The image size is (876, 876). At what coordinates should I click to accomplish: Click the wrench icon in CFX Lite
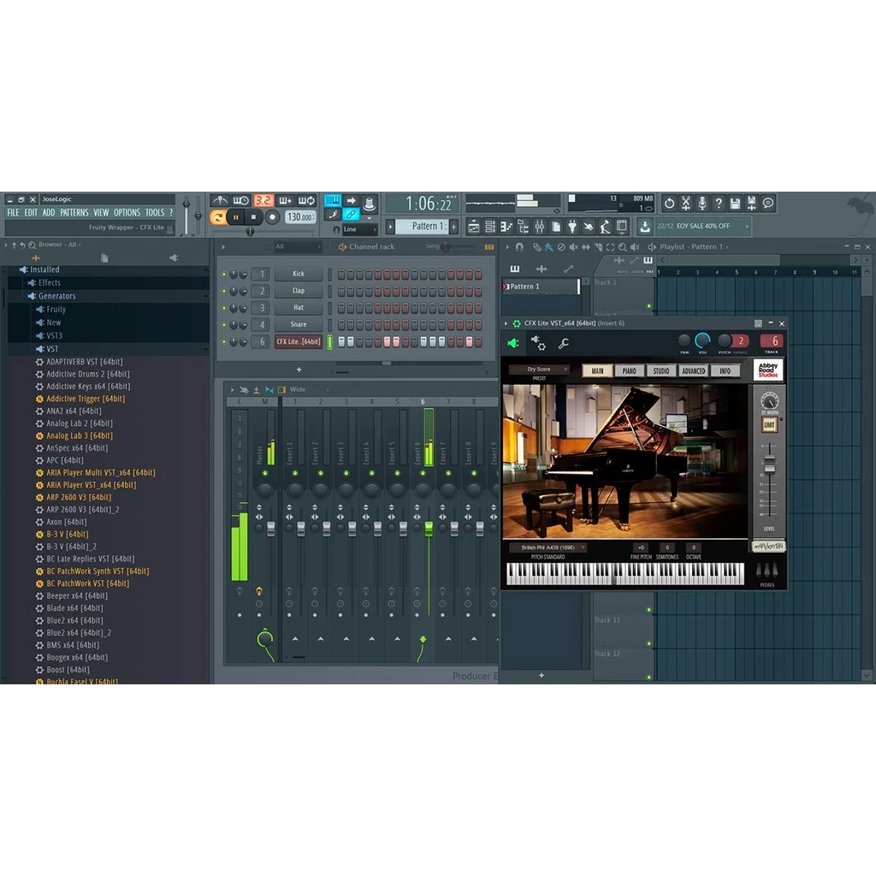click(564, 343)
